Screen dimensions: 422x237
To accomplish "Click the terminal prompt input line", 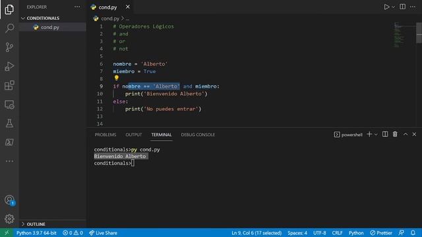I will [x=114, y=163].
